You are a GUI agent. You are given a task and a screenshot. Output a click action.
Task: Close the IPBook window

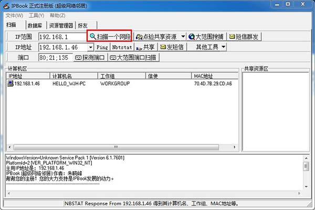303,4
